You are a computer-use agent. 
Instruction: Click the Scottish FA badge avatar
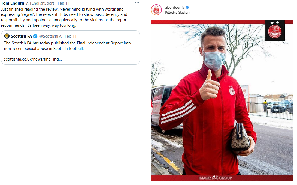click(x=7, y=36)
